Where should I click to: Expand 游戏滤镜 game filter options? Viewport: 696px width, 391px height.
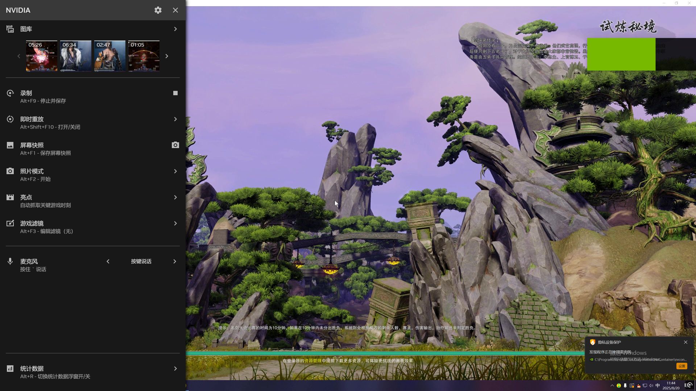tap(175, 223)
